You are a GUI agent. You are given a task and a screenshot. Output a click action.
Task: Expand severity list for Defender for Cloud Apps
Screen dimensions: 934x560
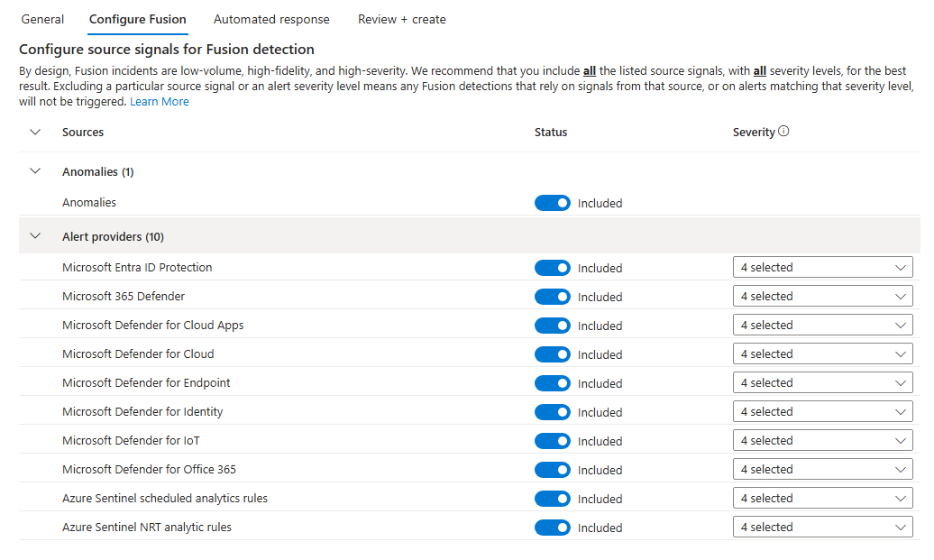click(x=822, y=326)
